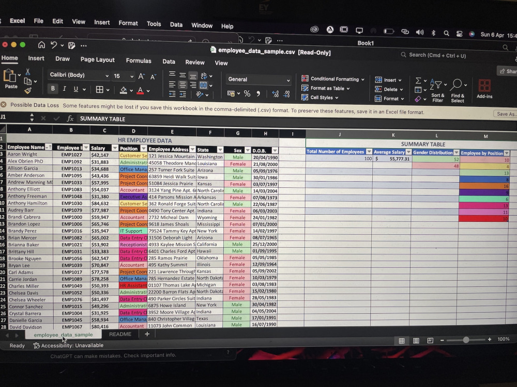Click the Clear eraser icon

pos(418,99)
